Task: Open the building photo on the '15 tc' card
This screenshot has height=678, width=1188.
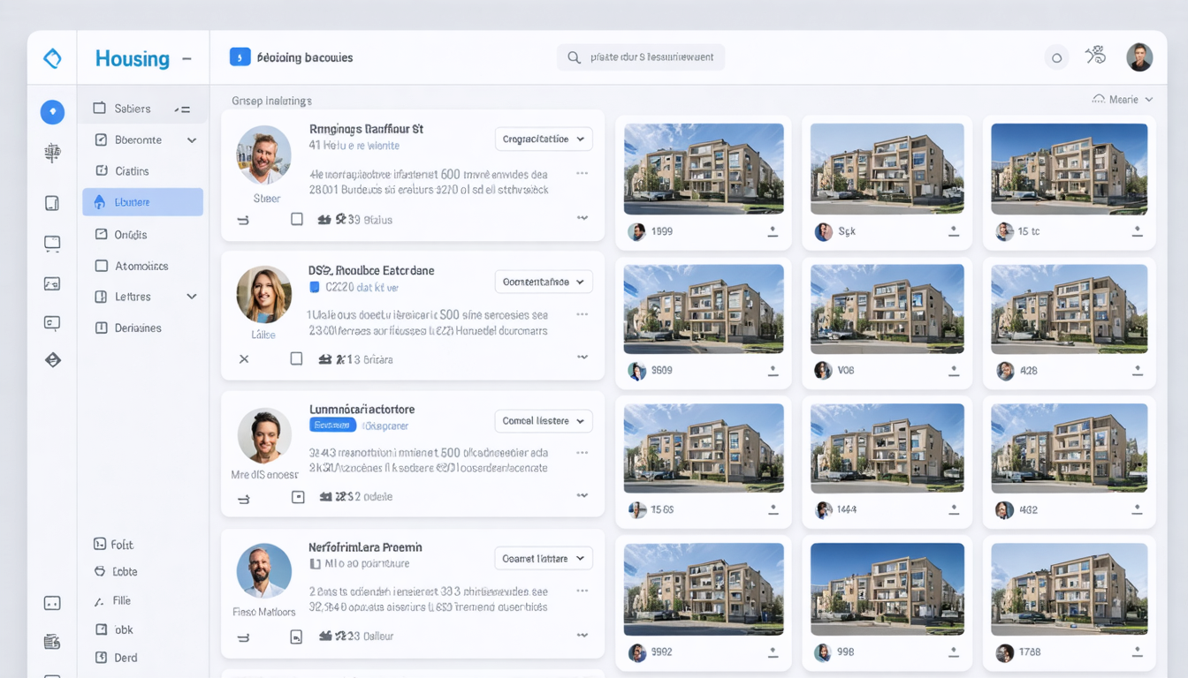Action: [1069, 169]
